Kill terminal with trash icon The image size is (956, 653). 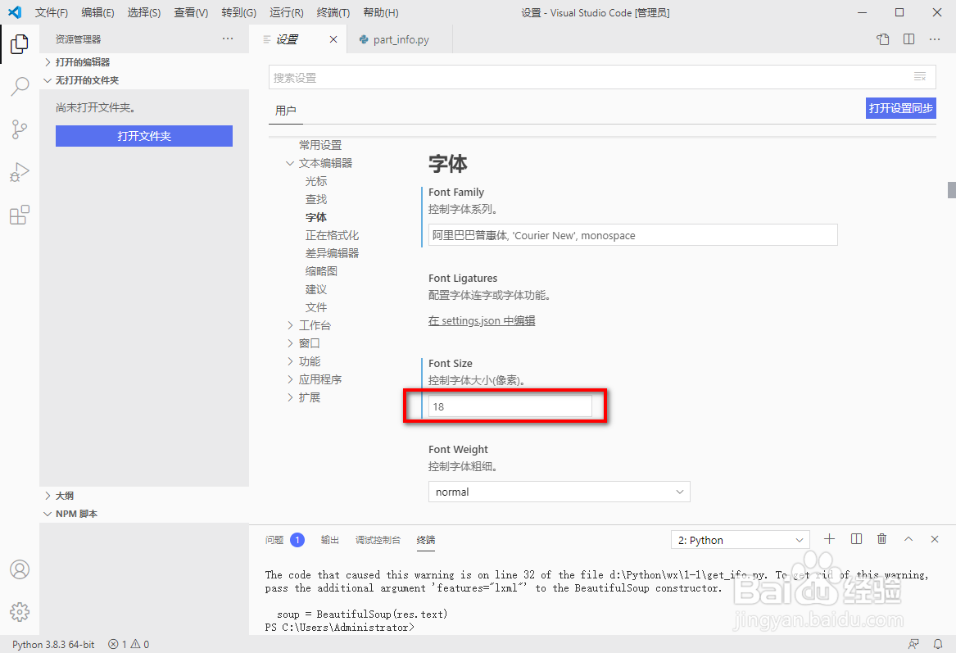pos(881,539)
